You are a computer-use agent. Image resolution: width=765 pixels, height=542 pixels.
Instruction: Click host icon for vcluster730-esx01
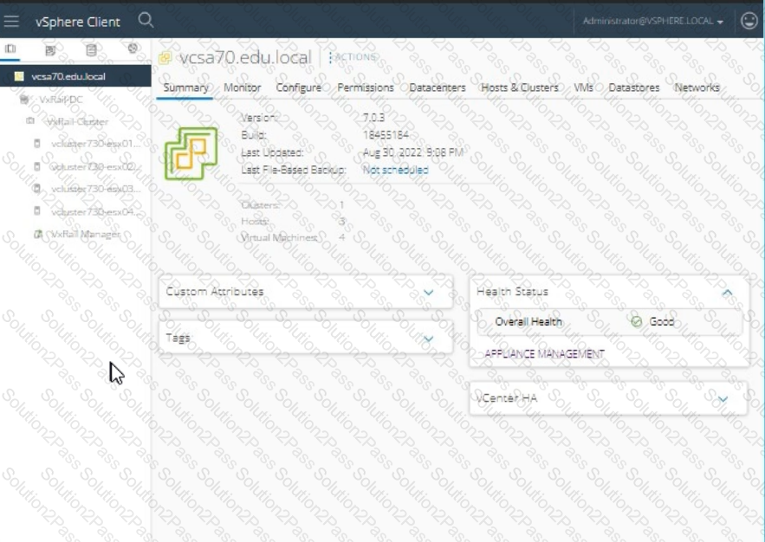tap(37, 144)
